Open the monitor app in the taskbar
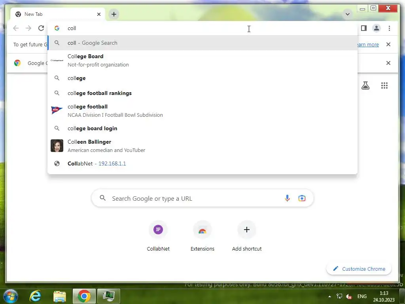Screen dimensions: 405x304 click(x=108, y=296)
